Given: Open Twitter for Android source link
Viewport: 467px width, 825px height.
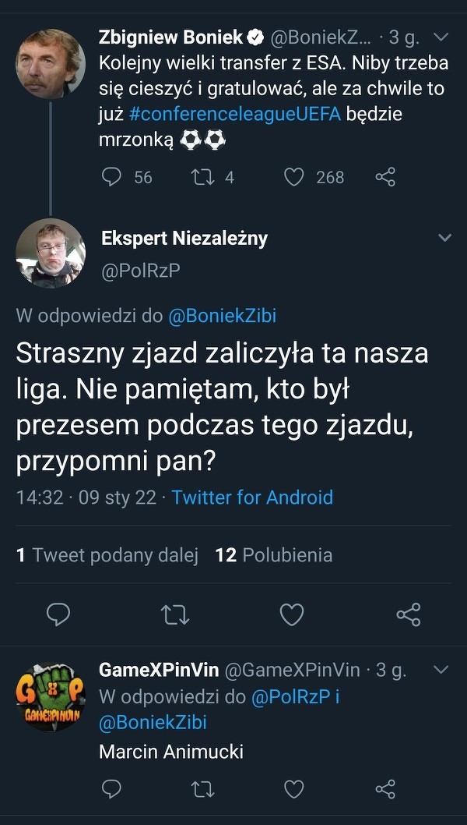Looking at the screenshot, I should pyautogui.click(x=252, y=497).
